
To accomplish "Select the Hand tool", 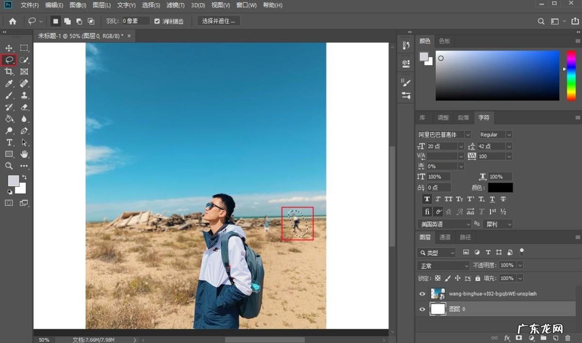I will (24, 154).
